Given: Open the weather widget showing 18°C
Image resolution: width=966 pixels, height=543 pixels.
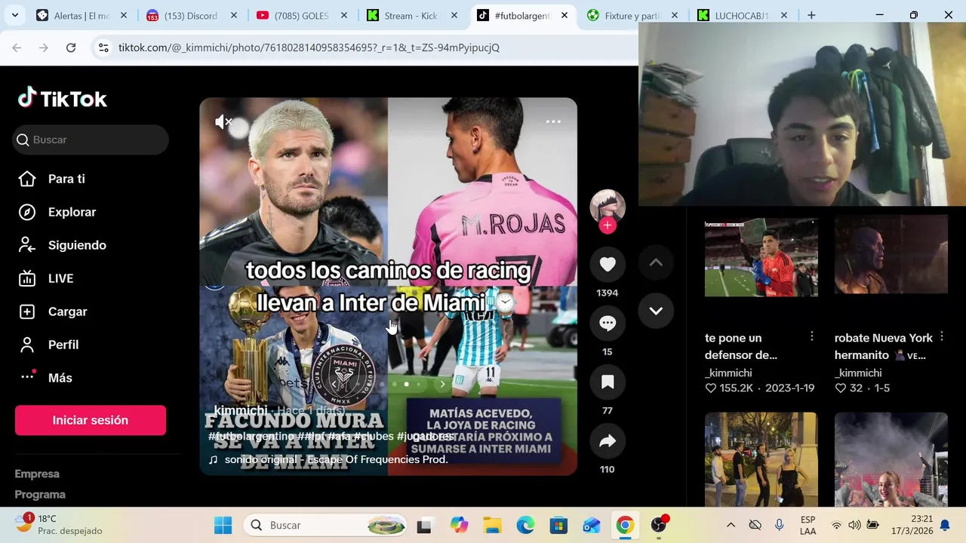Looking at the screenshot, I should click(59, 525).
